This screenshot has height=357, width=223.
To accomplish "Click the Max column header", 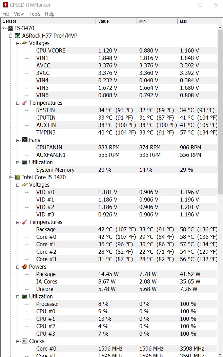I will click(200, 21).
